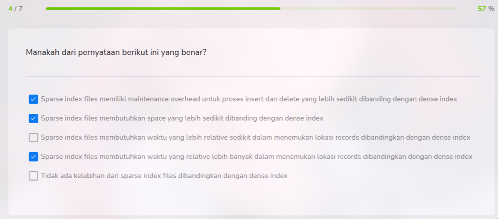
Task: Tick the "waktu yang lebih relative sedikit" checkbox
Action: pos(33,138)
